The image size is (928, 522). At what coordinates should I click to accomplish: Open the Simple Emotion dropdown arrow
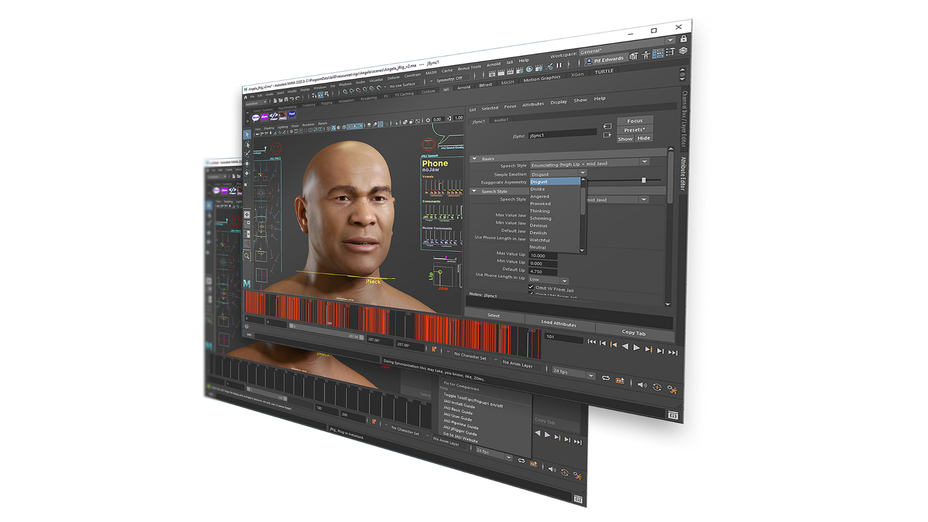point(582,173)
